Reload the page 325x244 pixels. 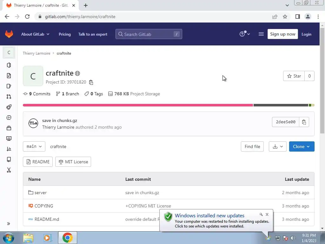point(27,17)
